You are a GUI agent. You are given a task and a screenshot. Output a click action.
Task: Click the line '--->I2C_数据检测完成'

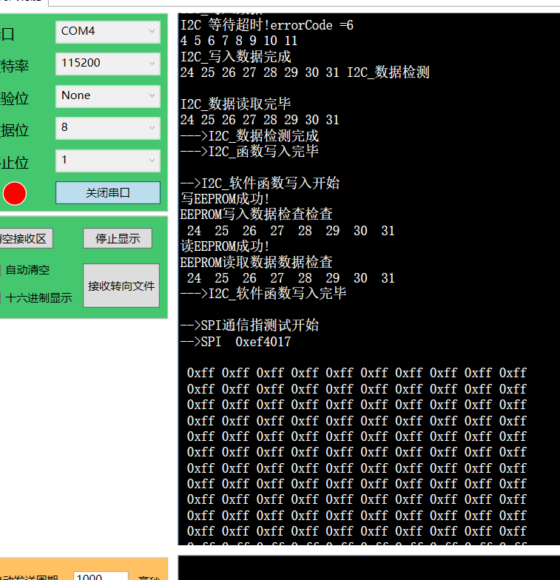pos(250,136)
